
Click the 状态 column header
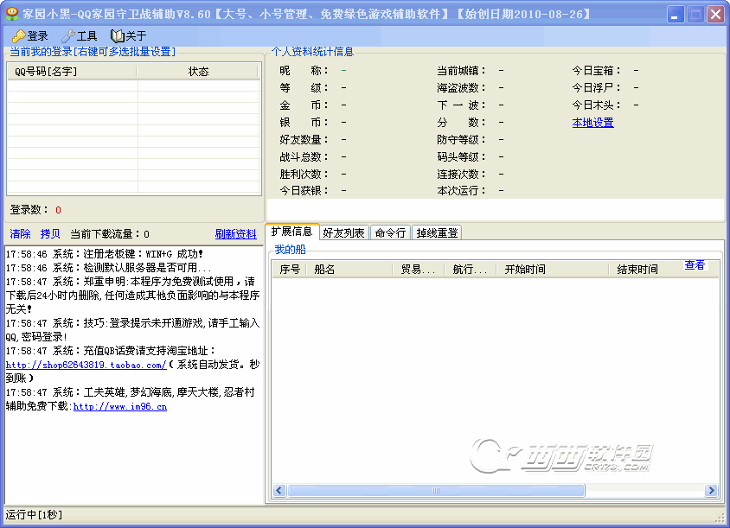click(198, 71)
